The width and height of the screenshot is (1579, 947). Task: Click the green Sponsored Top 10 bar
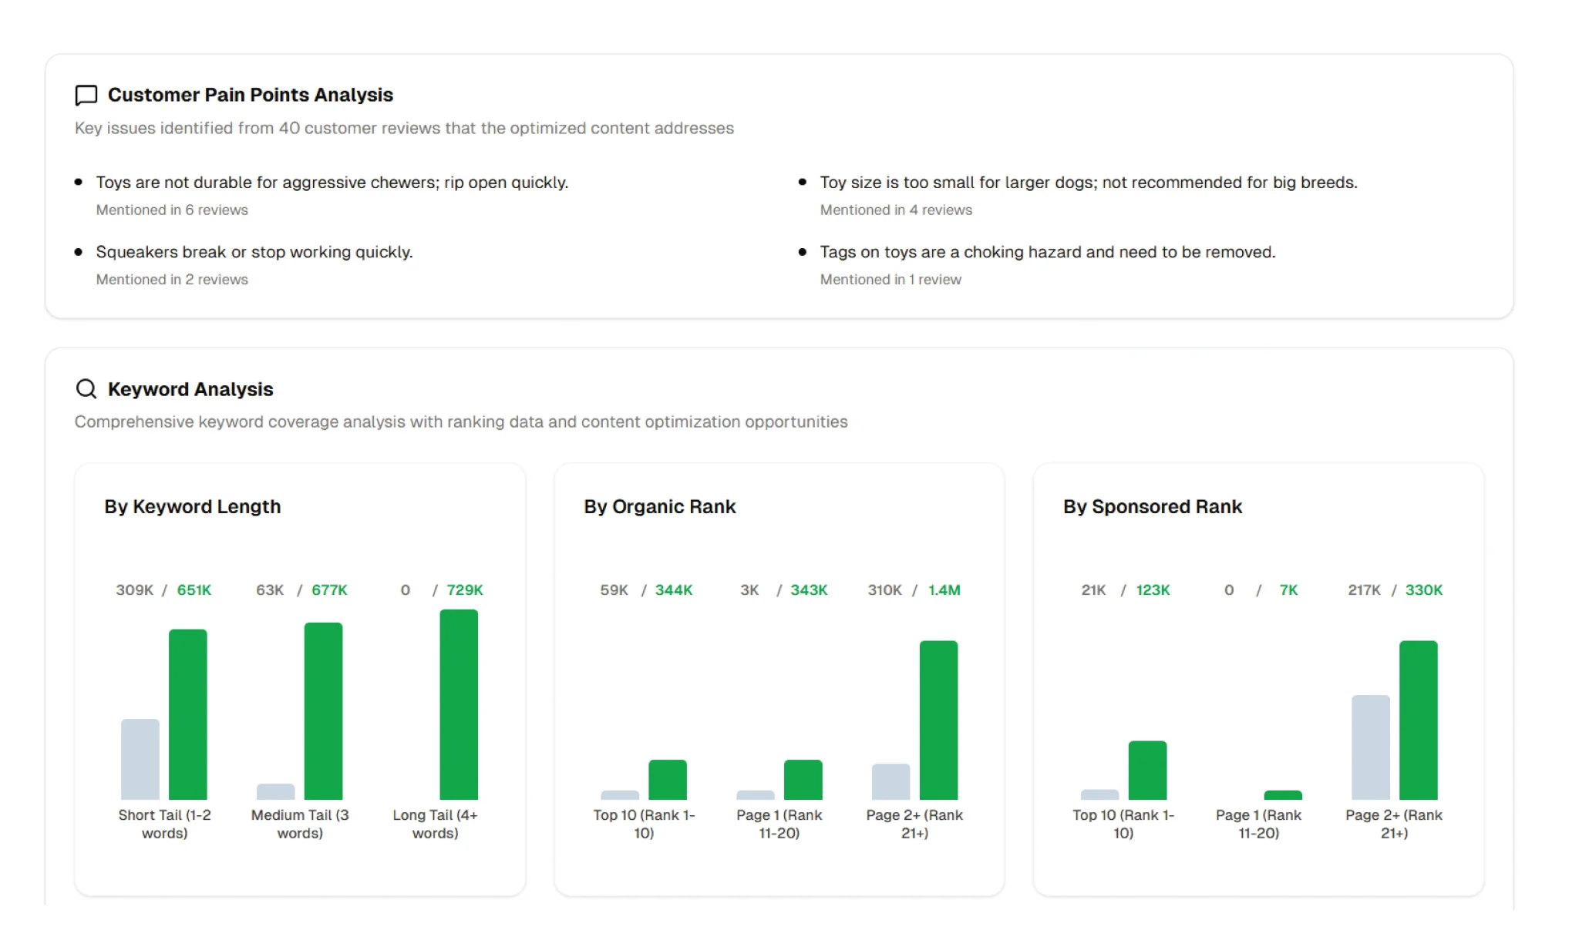point(1147,771)
